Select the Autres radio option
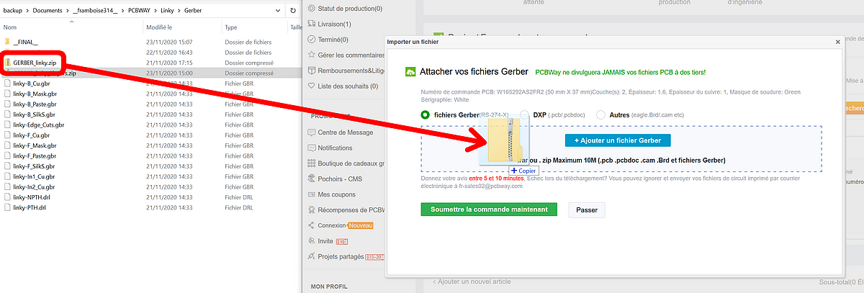This screenshot has height=293, width=864. coord(600,115)
